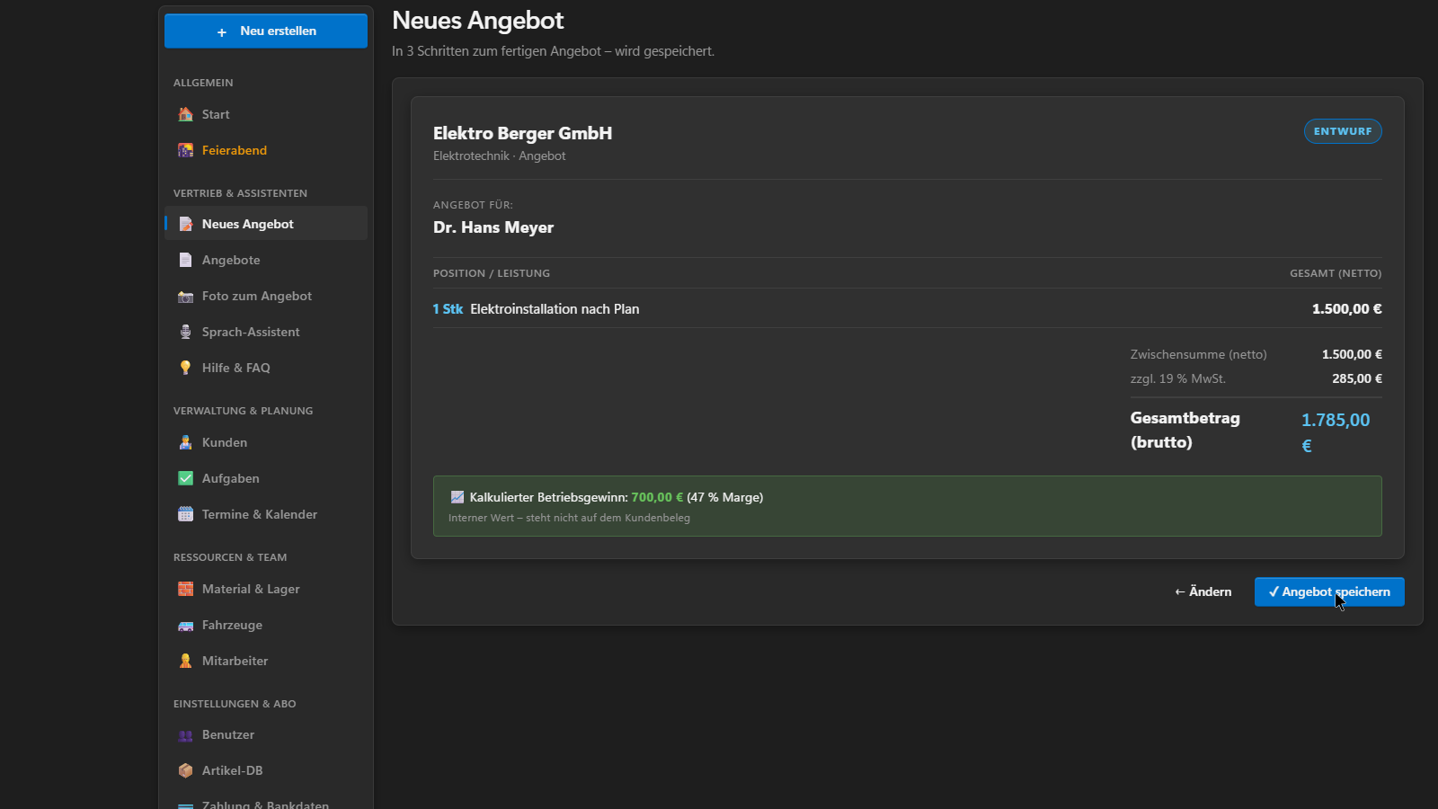Click the Start house icon

[x=185, y=114]
